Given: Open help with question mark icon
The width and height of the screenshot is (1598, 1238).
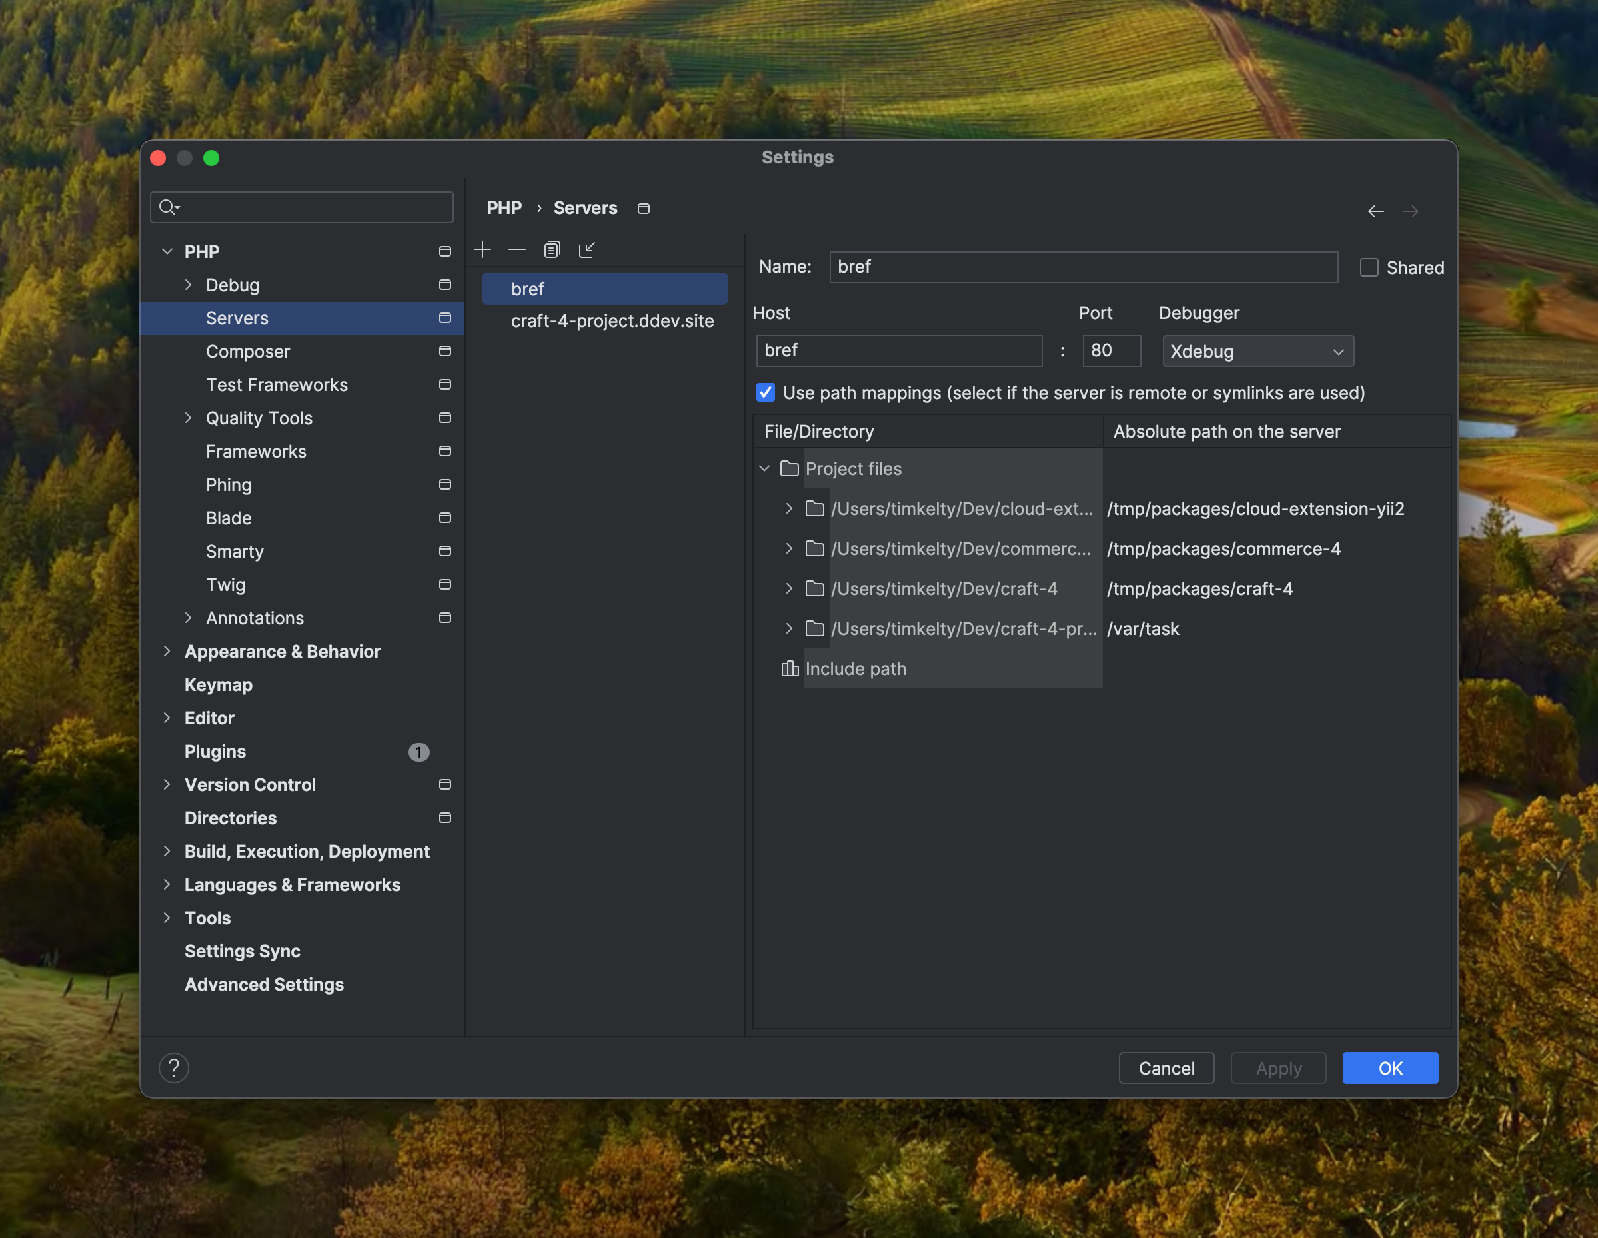Looking at the screenshot, I should click(173, 1068).
